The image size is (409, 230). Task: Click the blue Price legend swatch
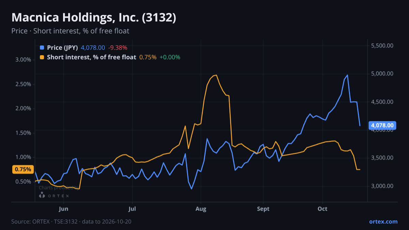[x=42, y=48]
